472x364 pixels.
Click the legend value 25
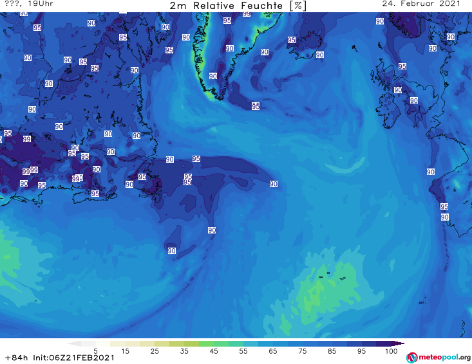click(x=155, y=351)
